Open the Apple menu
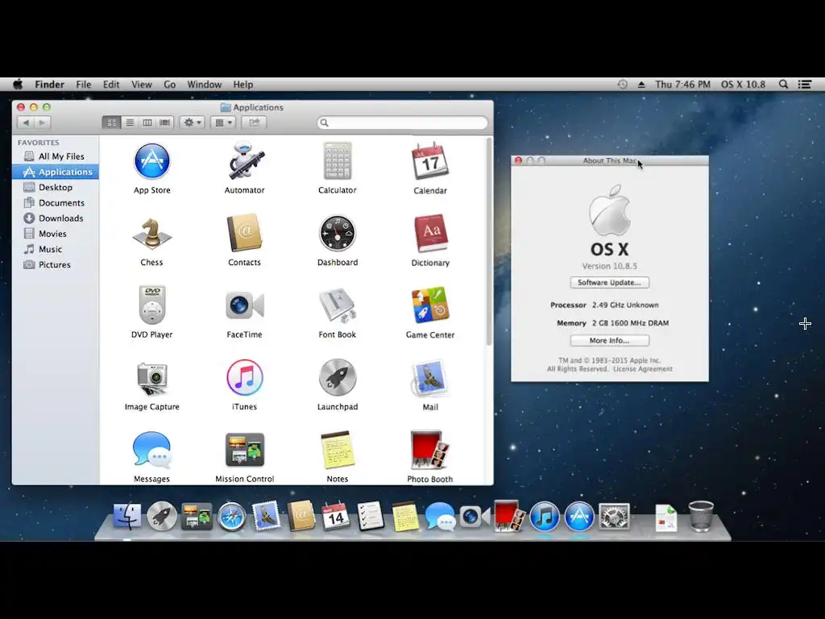 click(18, 84)
